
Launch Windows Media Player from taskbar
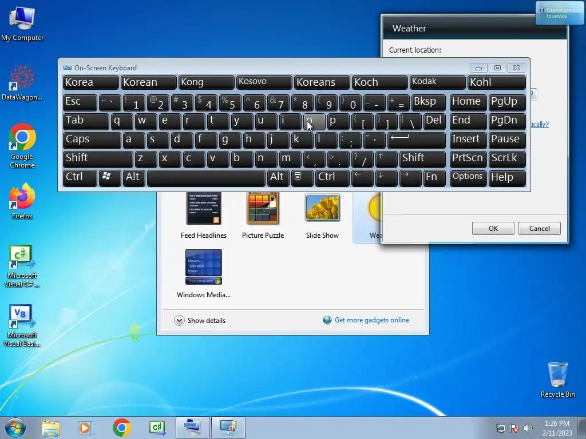[x=86, y=428]
